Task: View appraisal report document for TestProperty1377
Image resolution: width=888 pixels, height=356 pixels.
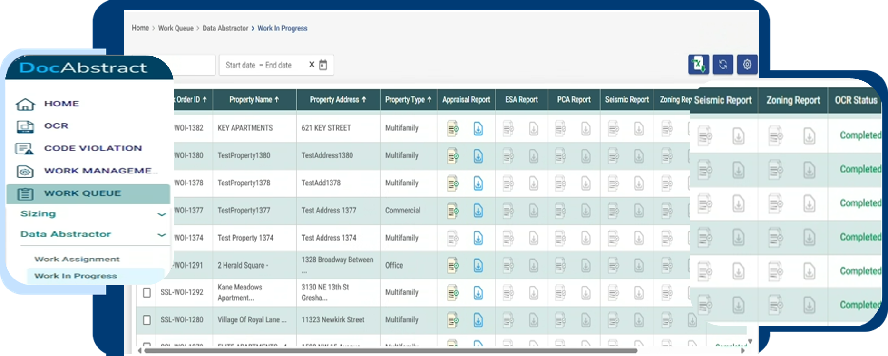Action: tap(452, 211)
